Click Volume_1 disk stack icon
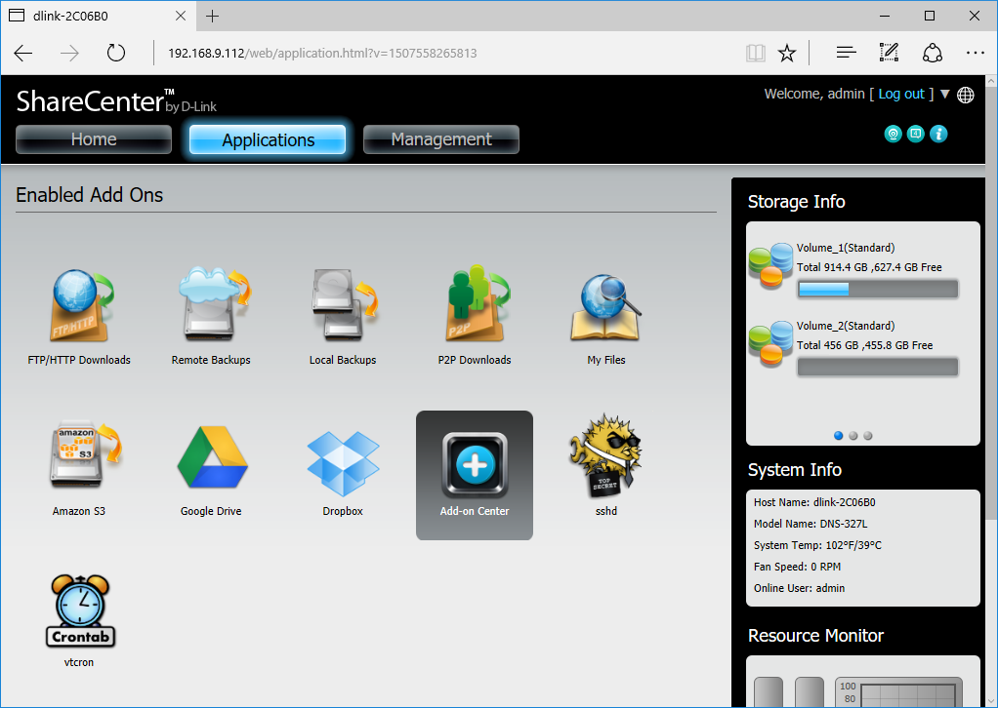998x708 pixels. [770, 265]
